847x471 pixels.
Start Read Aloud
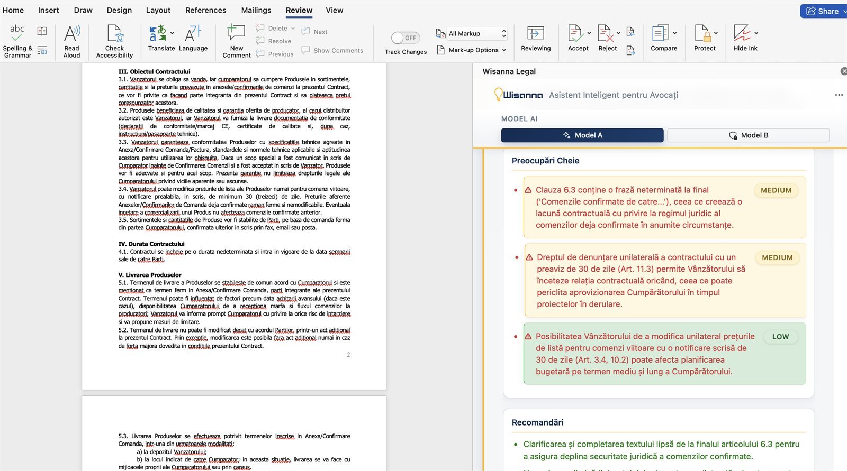71,41
